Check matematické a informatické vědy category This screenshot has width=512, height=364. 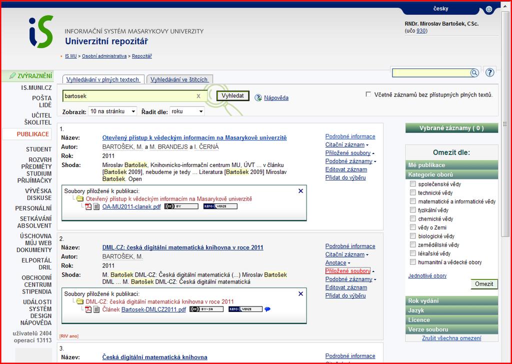[412, 201]
